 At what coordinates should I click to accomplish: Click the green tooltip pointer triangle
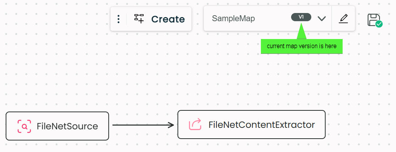[x=301, y=33]
